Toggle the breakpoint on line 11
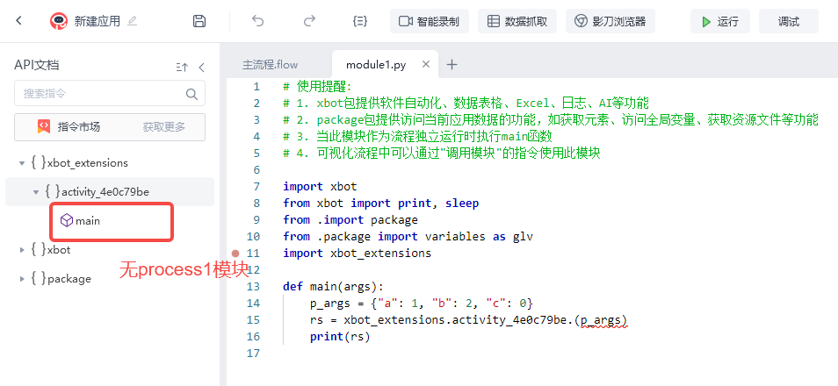Screen dimensions: 838x386 click(236, 253)
